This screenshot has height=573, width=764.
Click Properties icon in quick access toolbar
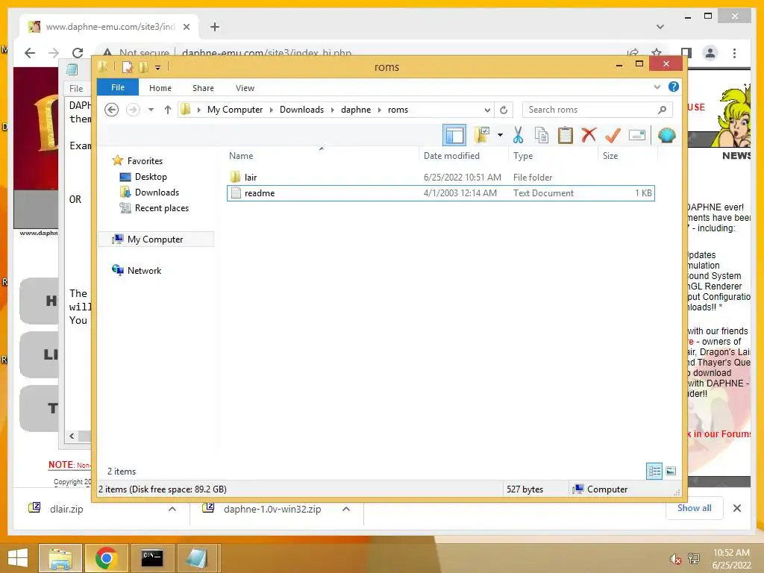[x=127, y=66]
